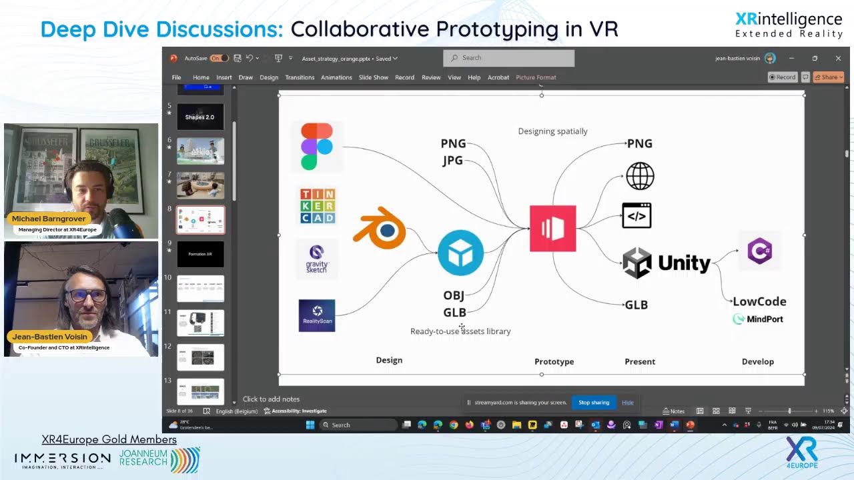Click the Tinkercad logo on the slide

(317, 205)
